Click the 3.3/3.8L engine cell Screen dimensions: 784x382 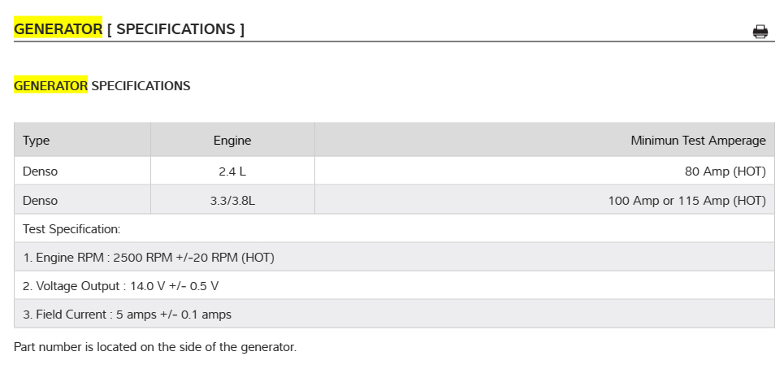(232, 200)
